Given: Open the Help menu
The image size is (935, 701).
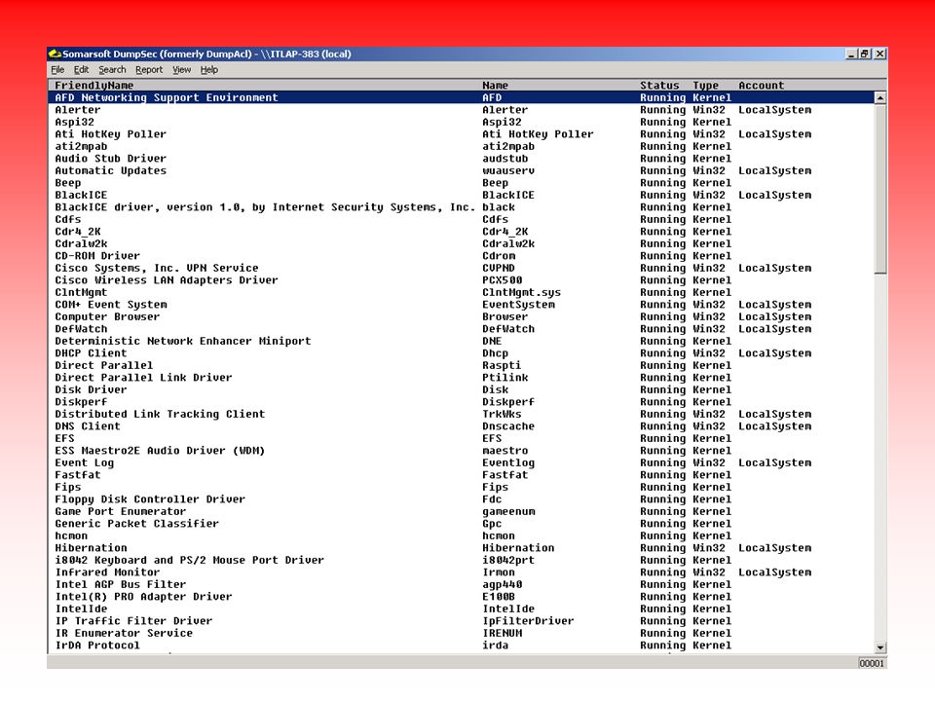Looking at the screenshot, I should click(x=209, y=70).
